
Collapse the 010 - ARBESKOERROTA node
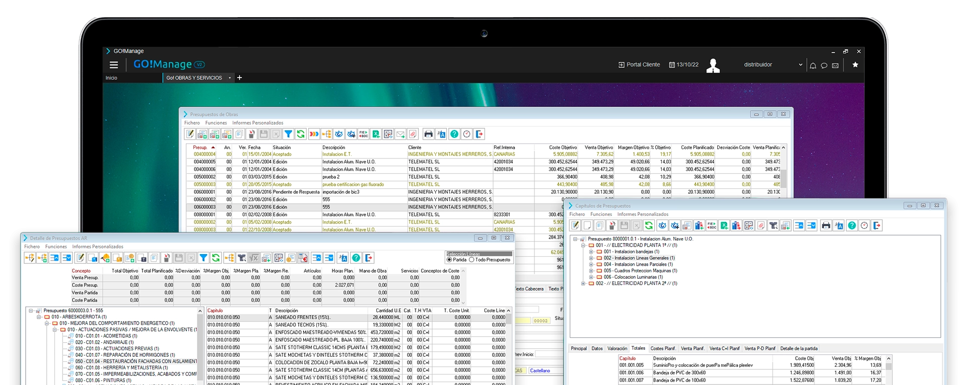point(39,317)
